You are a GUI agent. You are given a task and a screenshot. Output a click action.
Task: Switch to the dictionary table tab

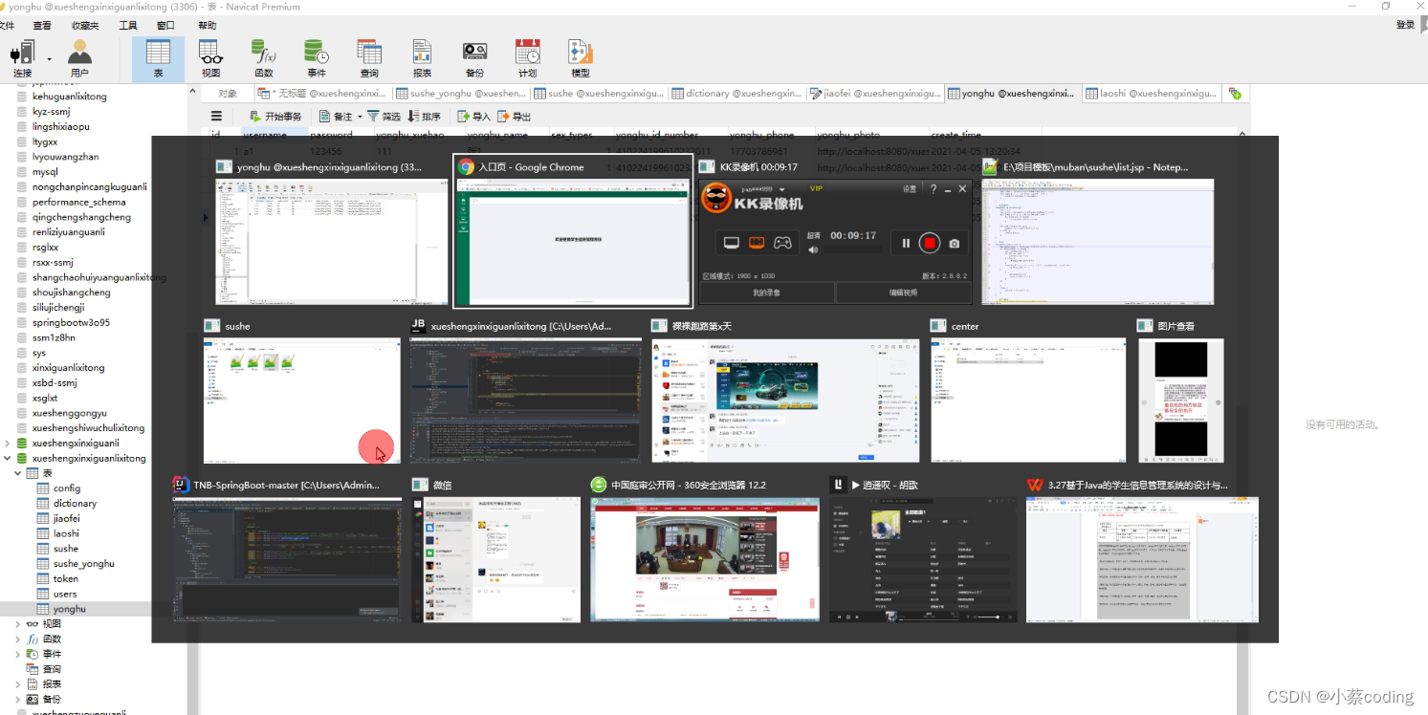(736, 94)
